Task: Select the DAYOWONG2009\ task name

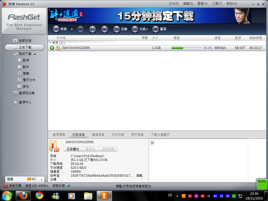Action: tap(76, 48)
